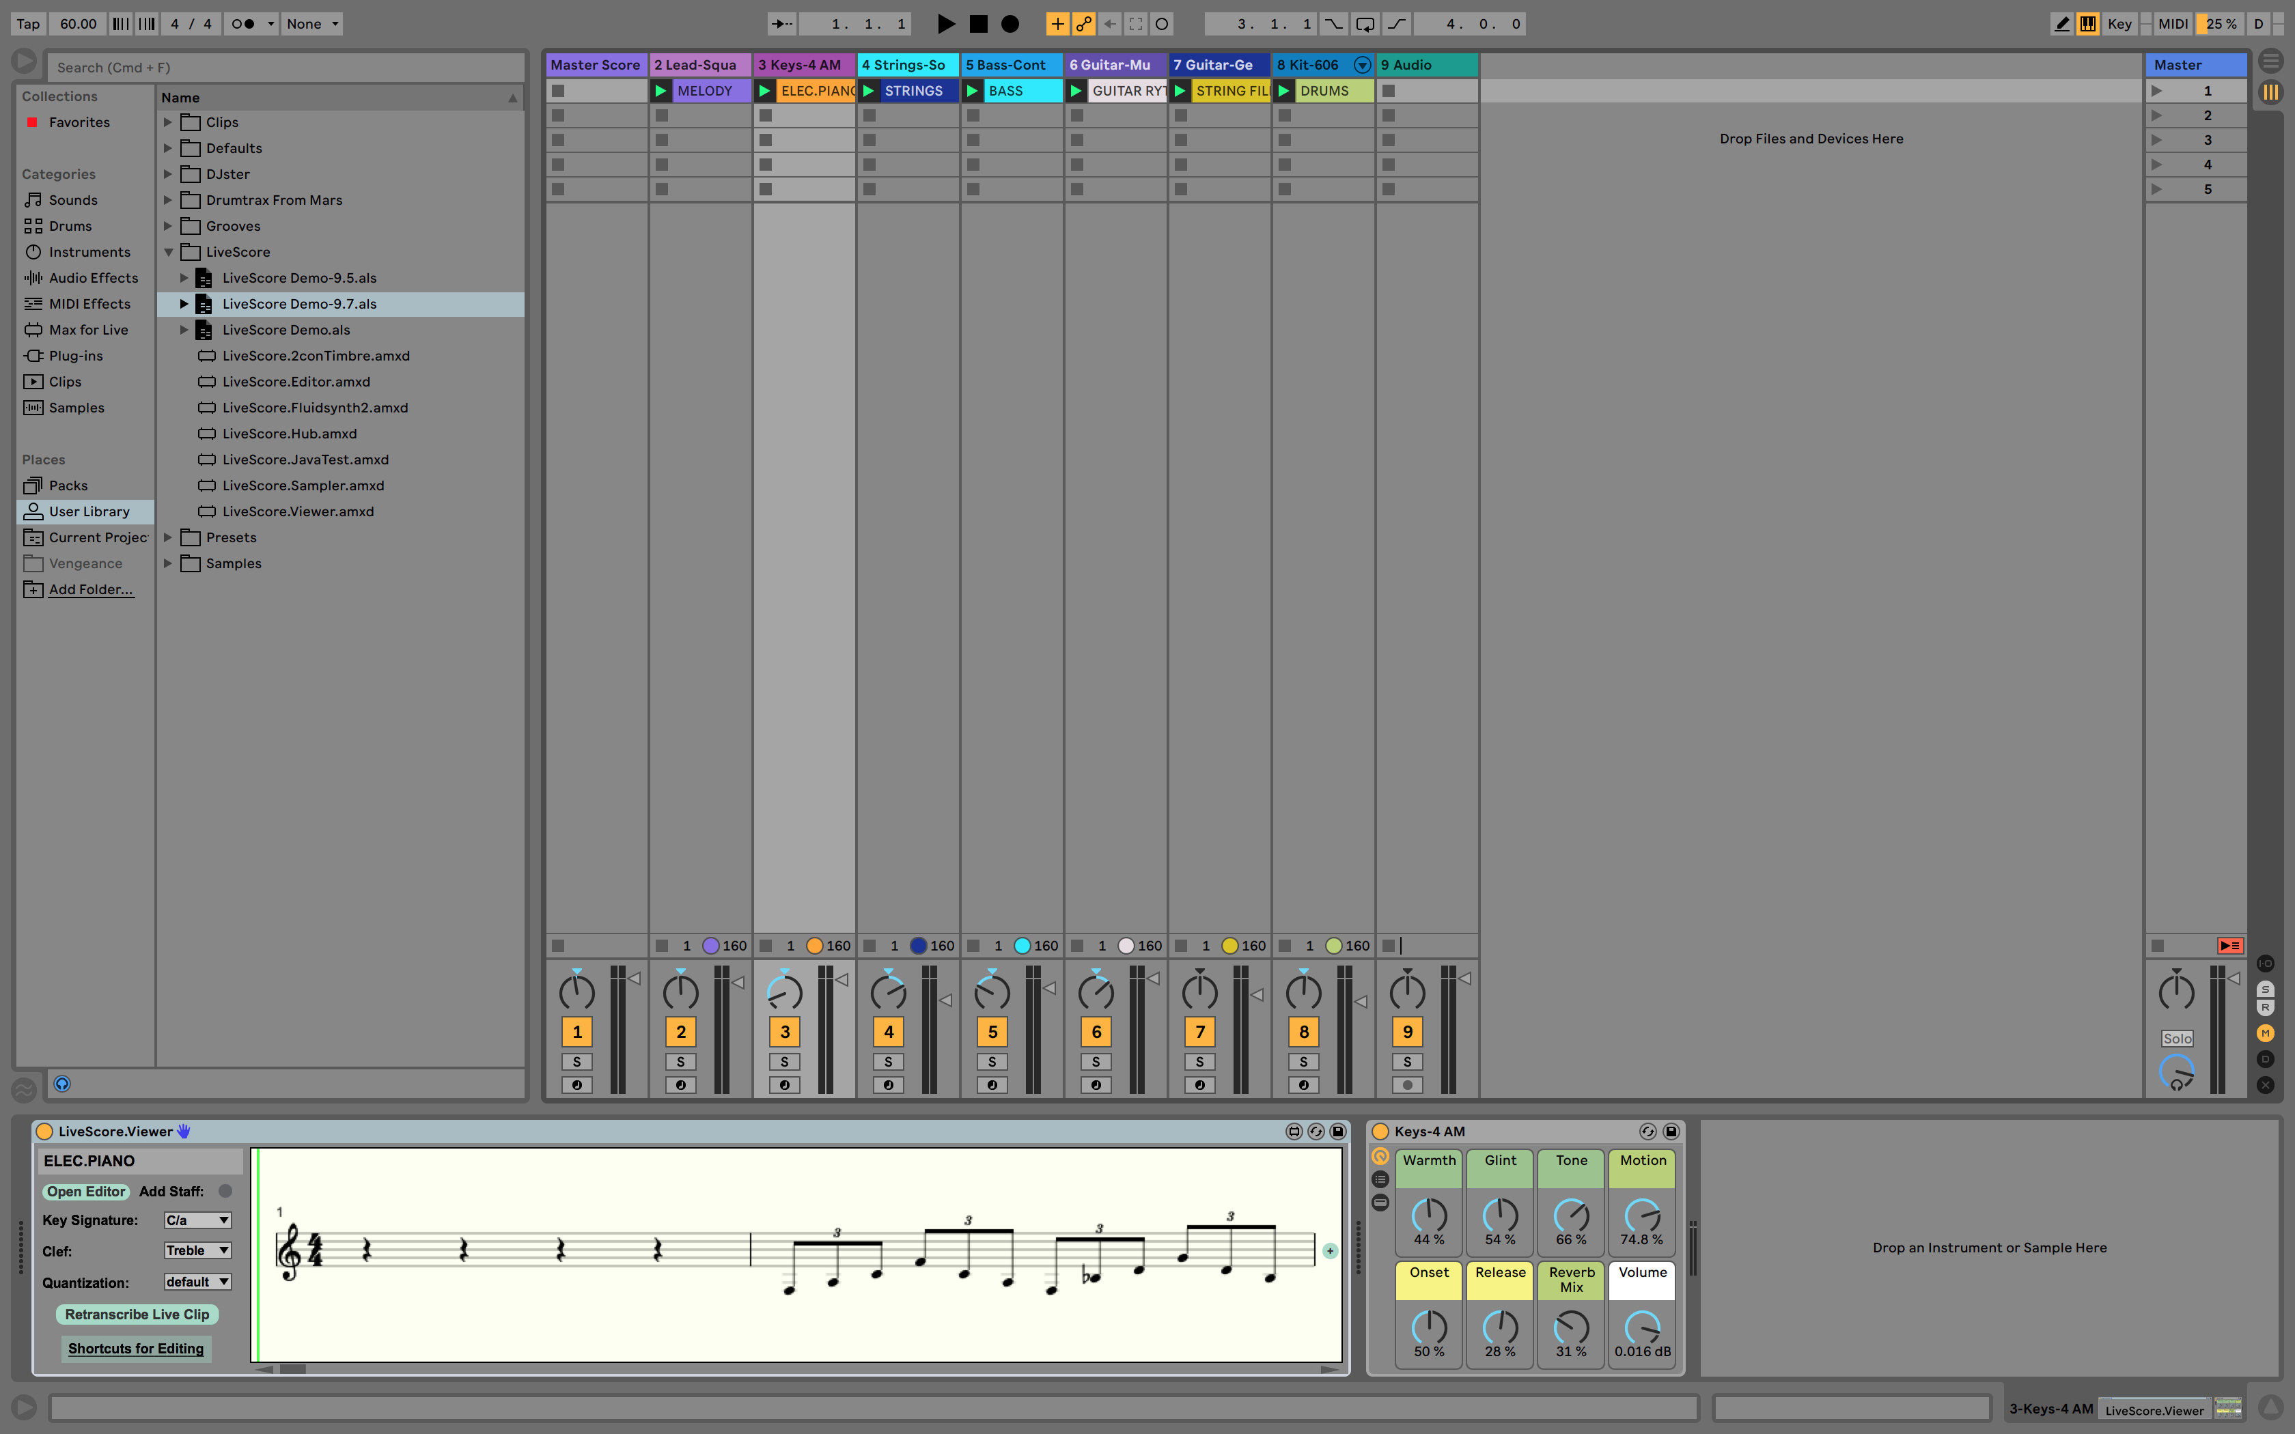
Task: Enable Draw Mode pencil icon
Action: pos(2061,24)
